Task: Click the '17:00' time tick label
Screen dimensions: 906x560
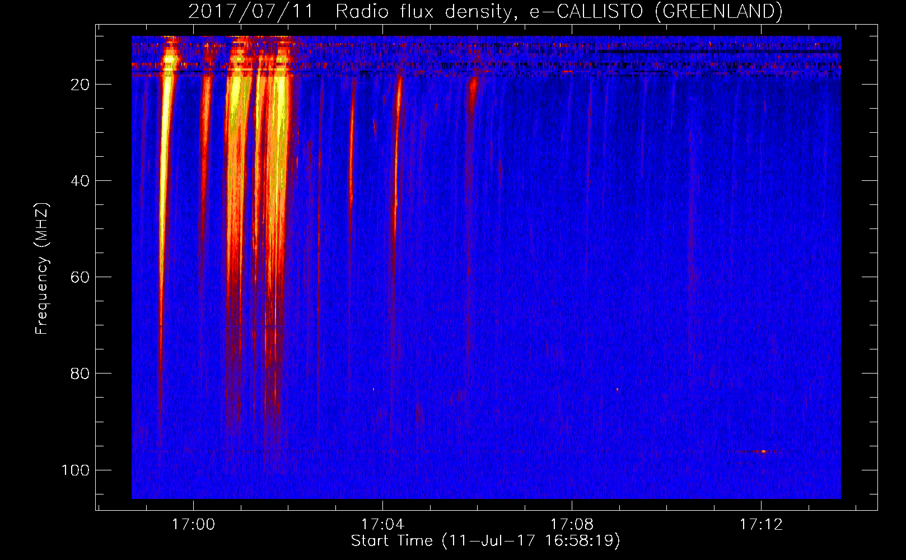Action: point(193,524)
